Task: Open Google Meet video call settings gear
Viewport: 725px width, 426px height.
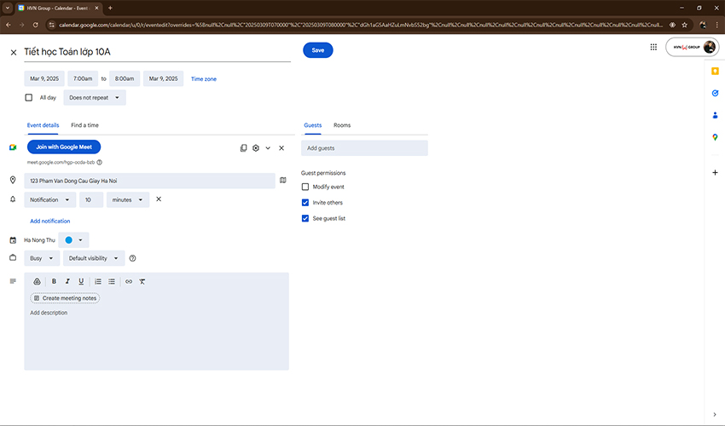Action: (x=256, y=148)
